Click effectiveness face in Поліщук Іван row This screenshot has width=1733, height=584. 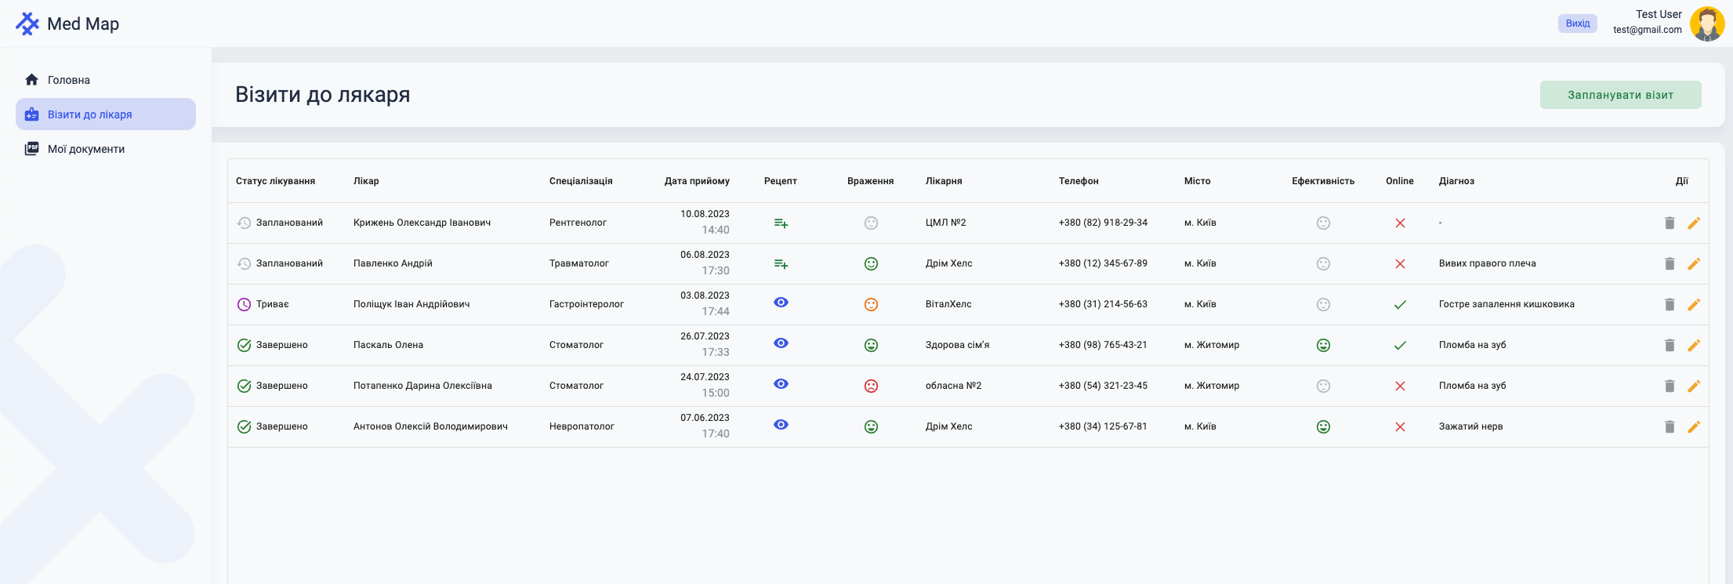click(1323, 304)
